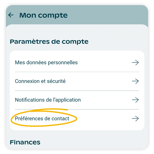This screenshot has width=154, height=154.
Task: Tap the back arrow beside Mon compte
Action: 11,15
